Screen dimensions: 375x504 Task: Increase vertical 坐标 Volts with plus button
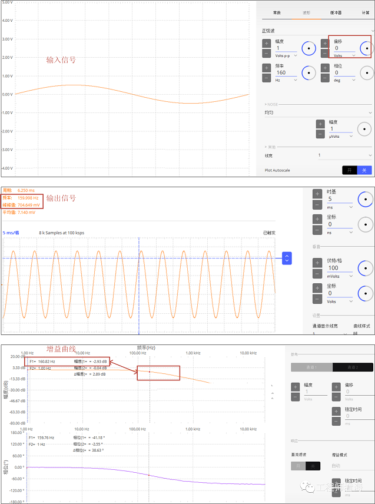tap(317, 288)
